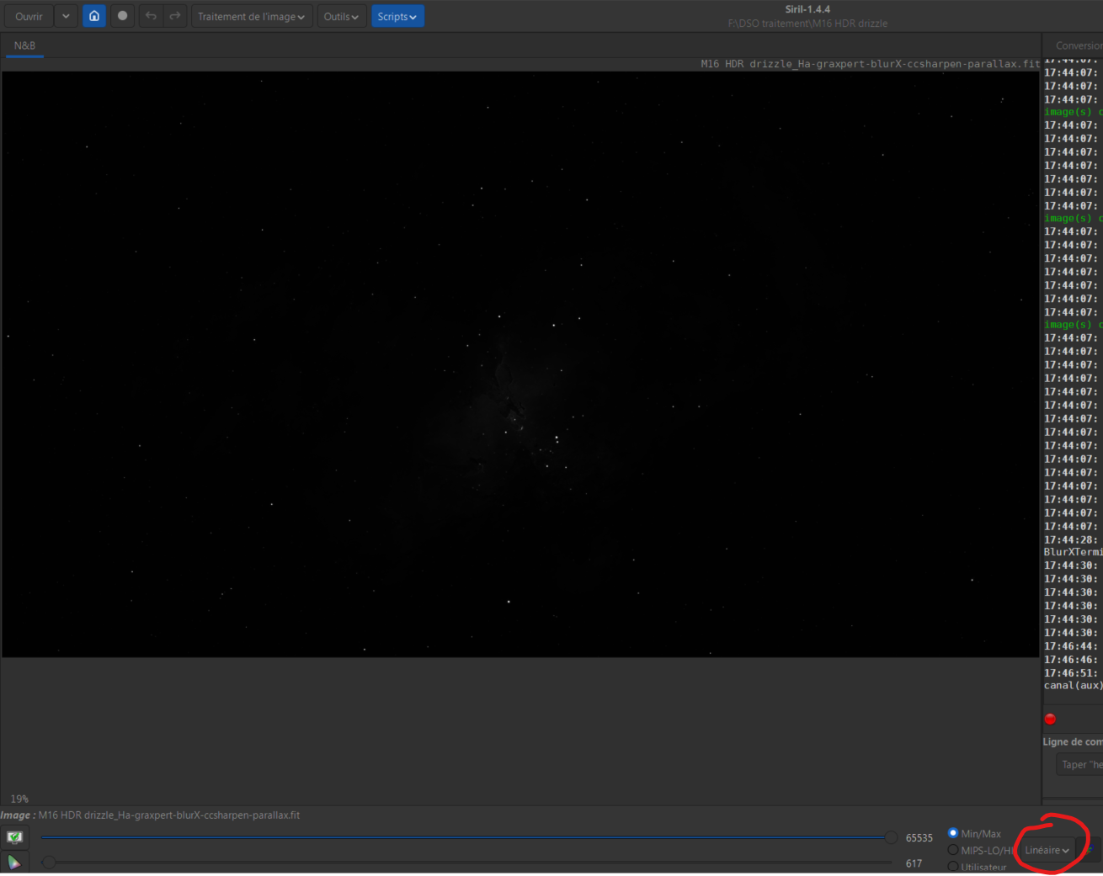
Task: Select the Min/Max radio button
Action: 953,833
